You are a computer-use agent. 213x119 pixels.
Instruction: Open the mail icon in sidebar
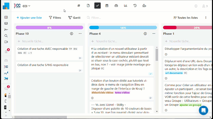coord(6,23)
